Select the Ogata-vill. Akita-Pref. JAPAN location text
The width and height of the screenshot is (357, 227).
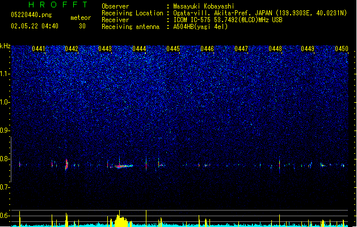pos(260,13)
